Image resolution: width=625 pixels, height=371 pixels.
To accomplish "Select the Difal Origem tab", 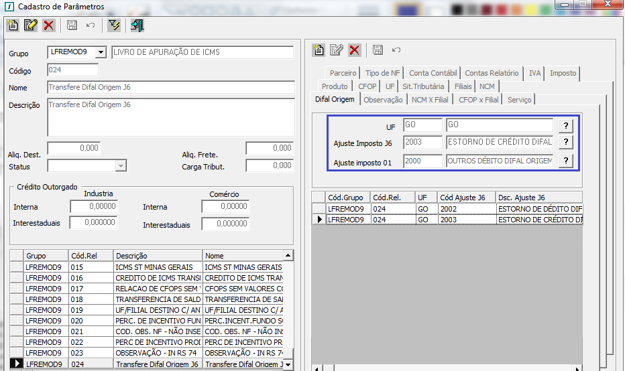I will pos(335,99).
